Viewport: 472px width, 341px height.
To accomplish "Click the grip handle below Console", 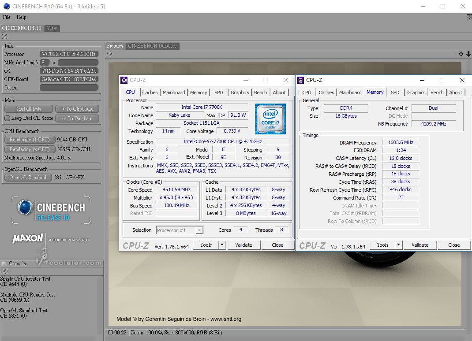I will tap(5, 271).
